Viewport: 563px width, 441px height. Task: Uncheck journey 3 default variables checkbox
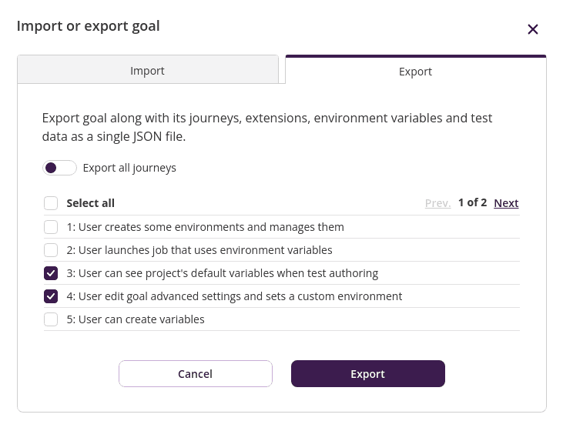[51, 273]
